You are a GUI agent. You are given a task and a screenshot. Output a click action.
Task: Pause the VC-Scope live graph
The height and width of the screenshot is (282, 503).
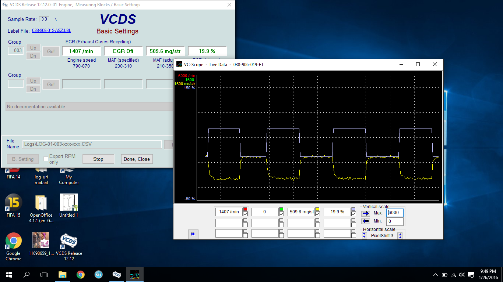[x=193, y=234]
